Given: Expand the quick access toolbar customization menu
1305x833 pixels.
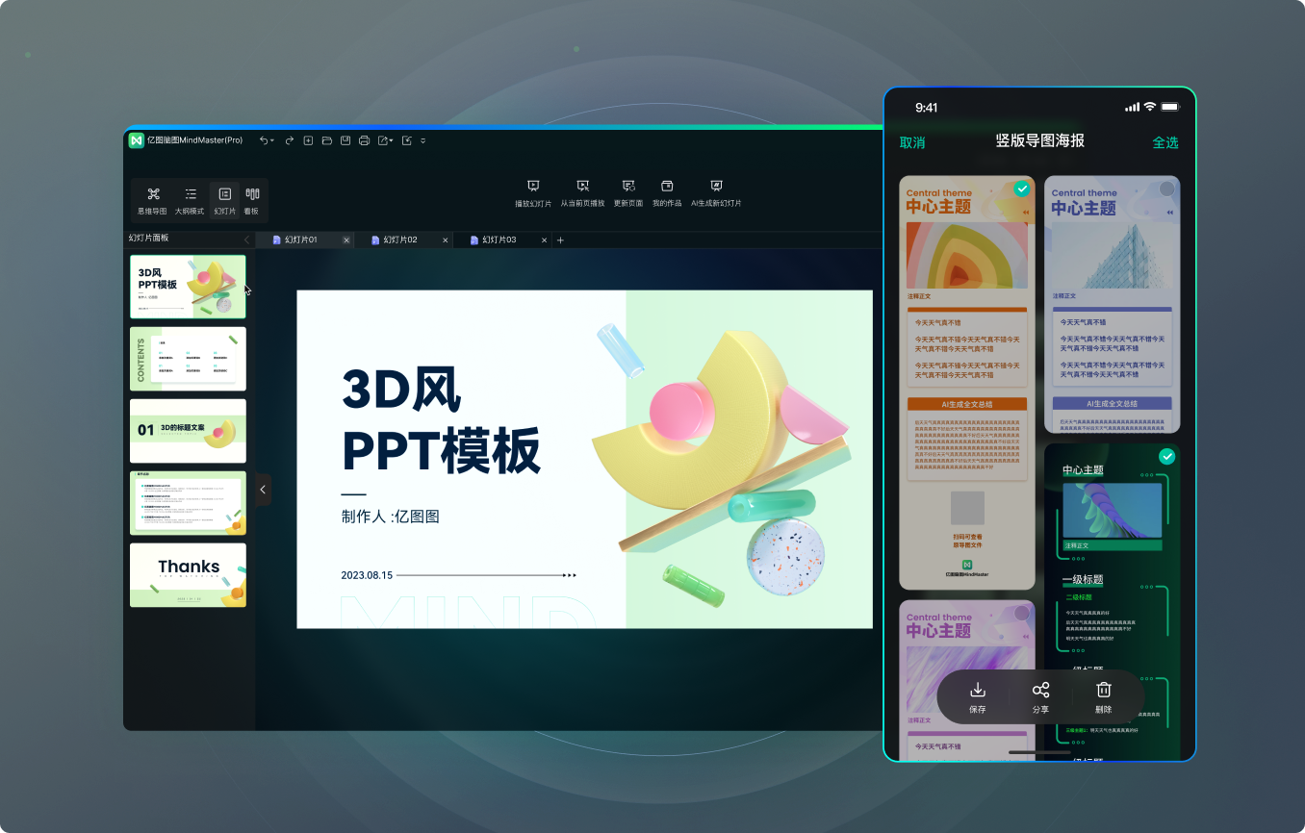Looking at the screenshot, I should coord(422,141).
